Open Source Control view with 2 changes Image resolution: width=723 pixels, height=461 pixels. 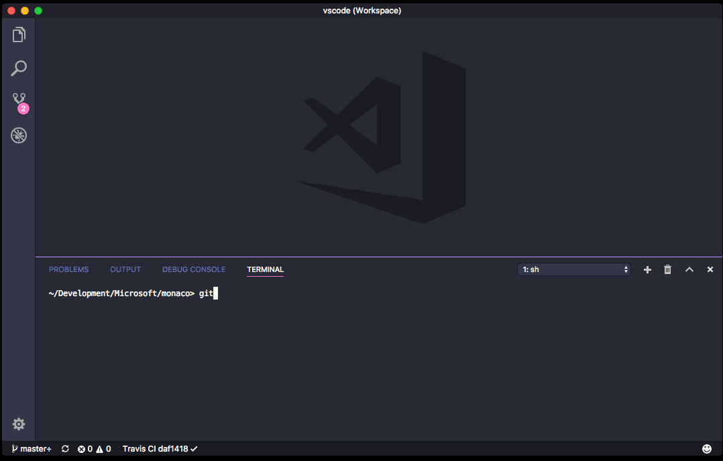19,103
